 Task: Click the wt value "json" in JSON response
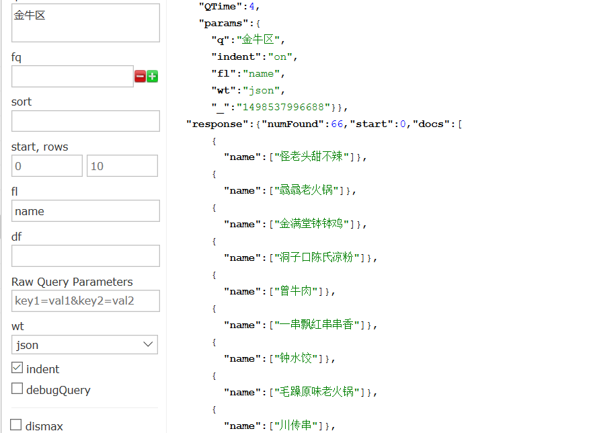(x=261, y=91)
